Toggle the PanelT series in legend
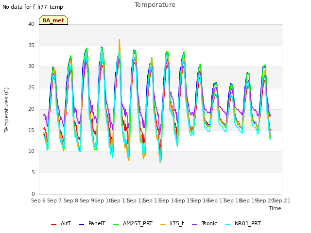Screen dimensions: 311x233 92,223
